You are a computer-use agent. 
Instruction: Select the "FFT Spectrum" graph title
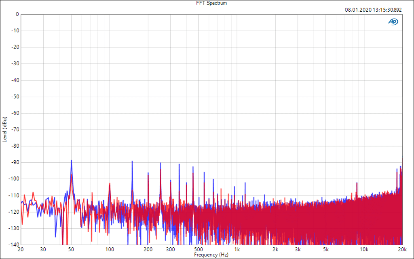pos(211,3)
